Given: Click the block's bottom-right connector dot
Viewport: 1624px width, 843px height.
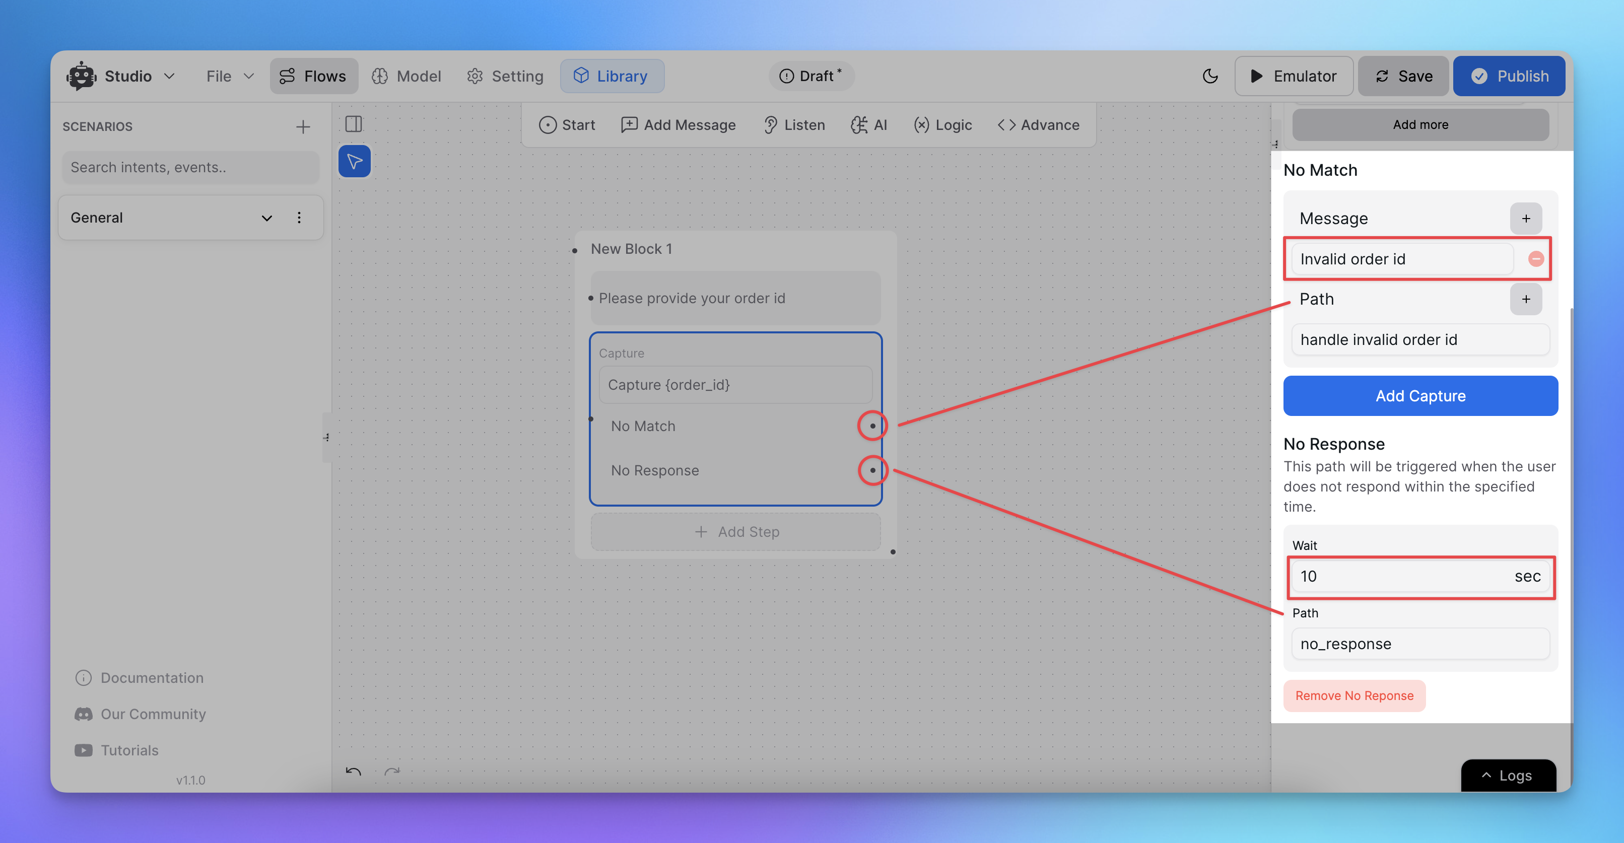Looking at the screenshot, I should [893, 552].
